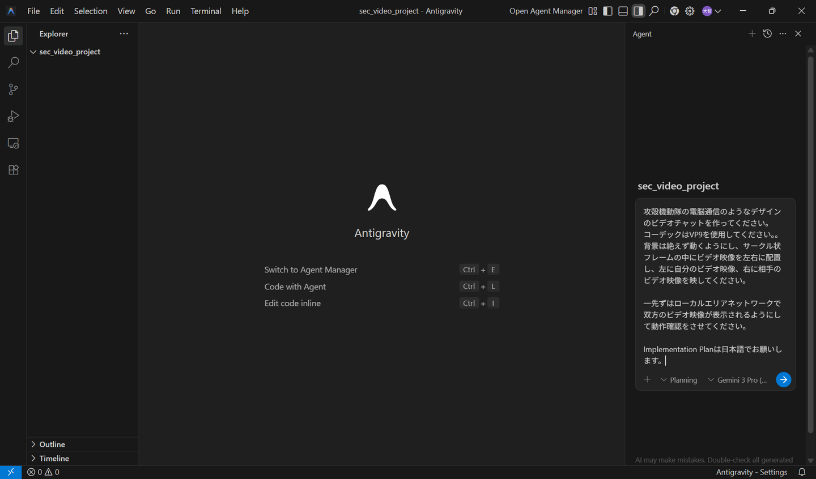Open the View menu
The width and height of the screenshot is (816, 479).
[126, 11]
